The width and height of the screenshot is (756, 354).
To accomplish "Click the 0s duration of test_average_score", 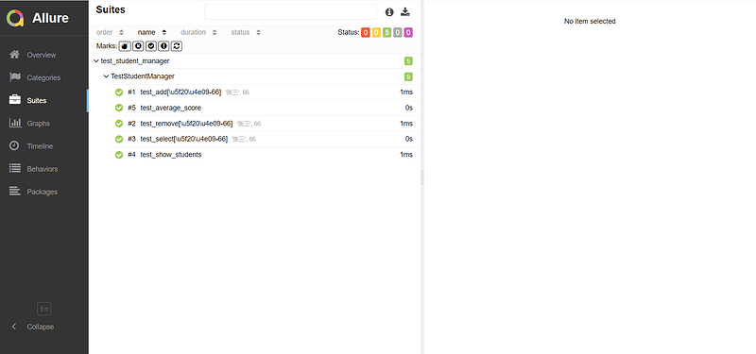I will pyautogui.click(x=409, y=108).
